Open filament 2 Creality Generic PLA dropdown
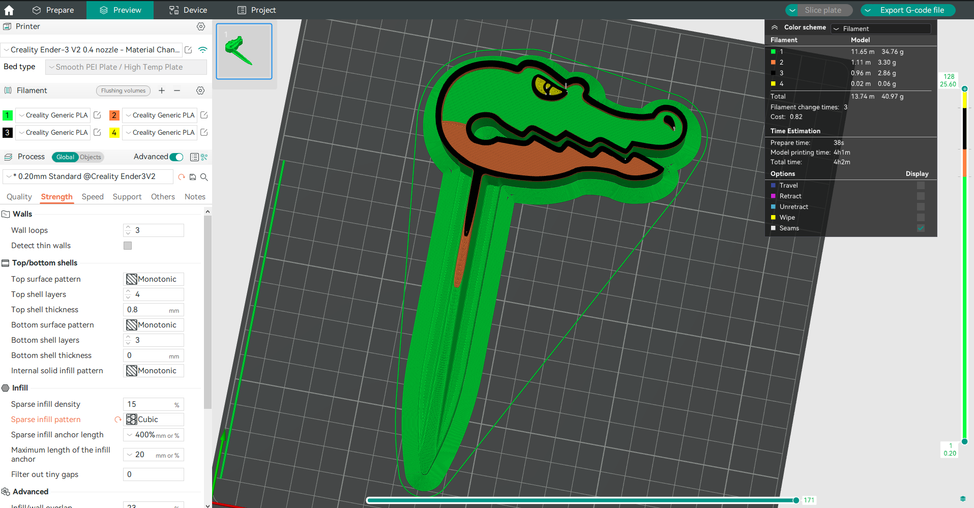The height and width of the screenshot is (508, 974). (x=160, y=115)
